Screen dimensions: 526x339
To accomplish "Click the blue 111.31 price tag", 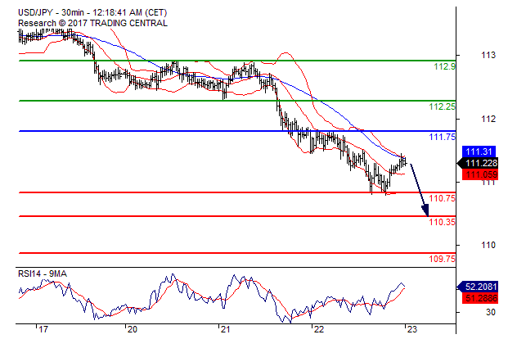I will pyautogui.click(x=477, y=152).
